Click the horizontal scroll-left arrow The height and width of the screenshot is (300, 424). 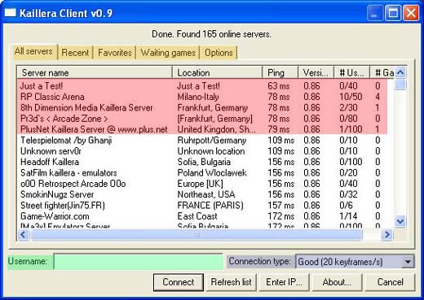[x=24, y=235]
